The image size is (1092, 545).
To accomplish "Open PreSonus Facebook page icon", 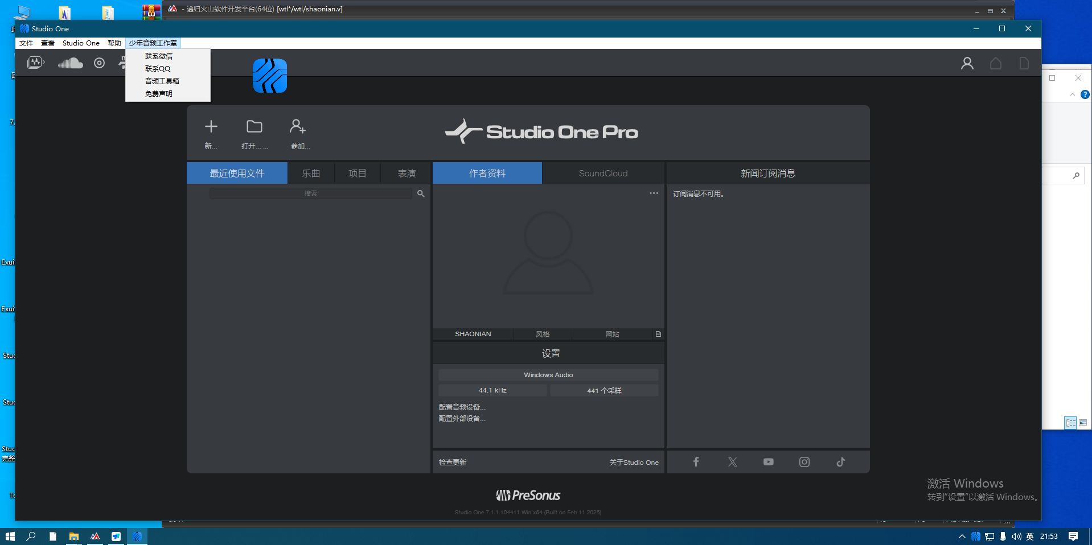I will (x=696, y=462).
